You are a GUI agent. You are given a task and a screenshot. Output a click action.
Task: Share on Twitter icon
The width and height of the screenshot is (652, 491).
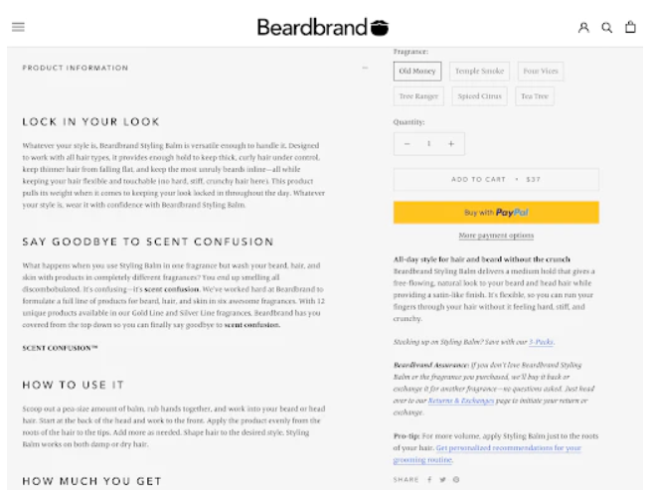click(442, 479)
